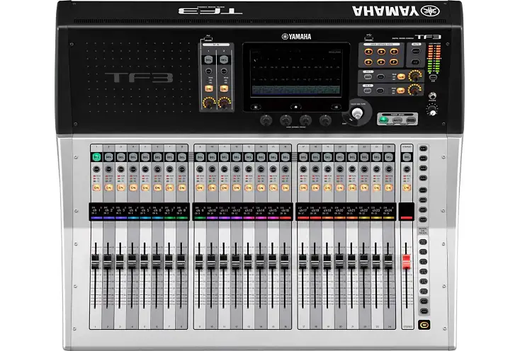Click the ch17 CUE button
The image size is (520, 351).
click(303, 169)
